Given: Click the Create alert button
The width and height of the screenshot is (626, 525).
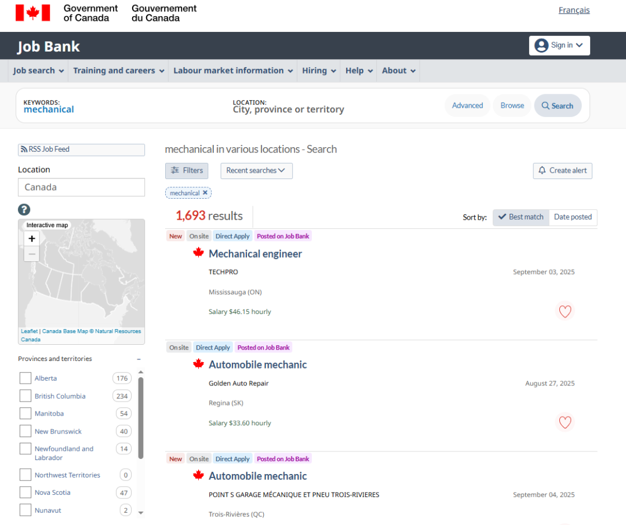Looking at the screenshot, I should pos(562,170).
